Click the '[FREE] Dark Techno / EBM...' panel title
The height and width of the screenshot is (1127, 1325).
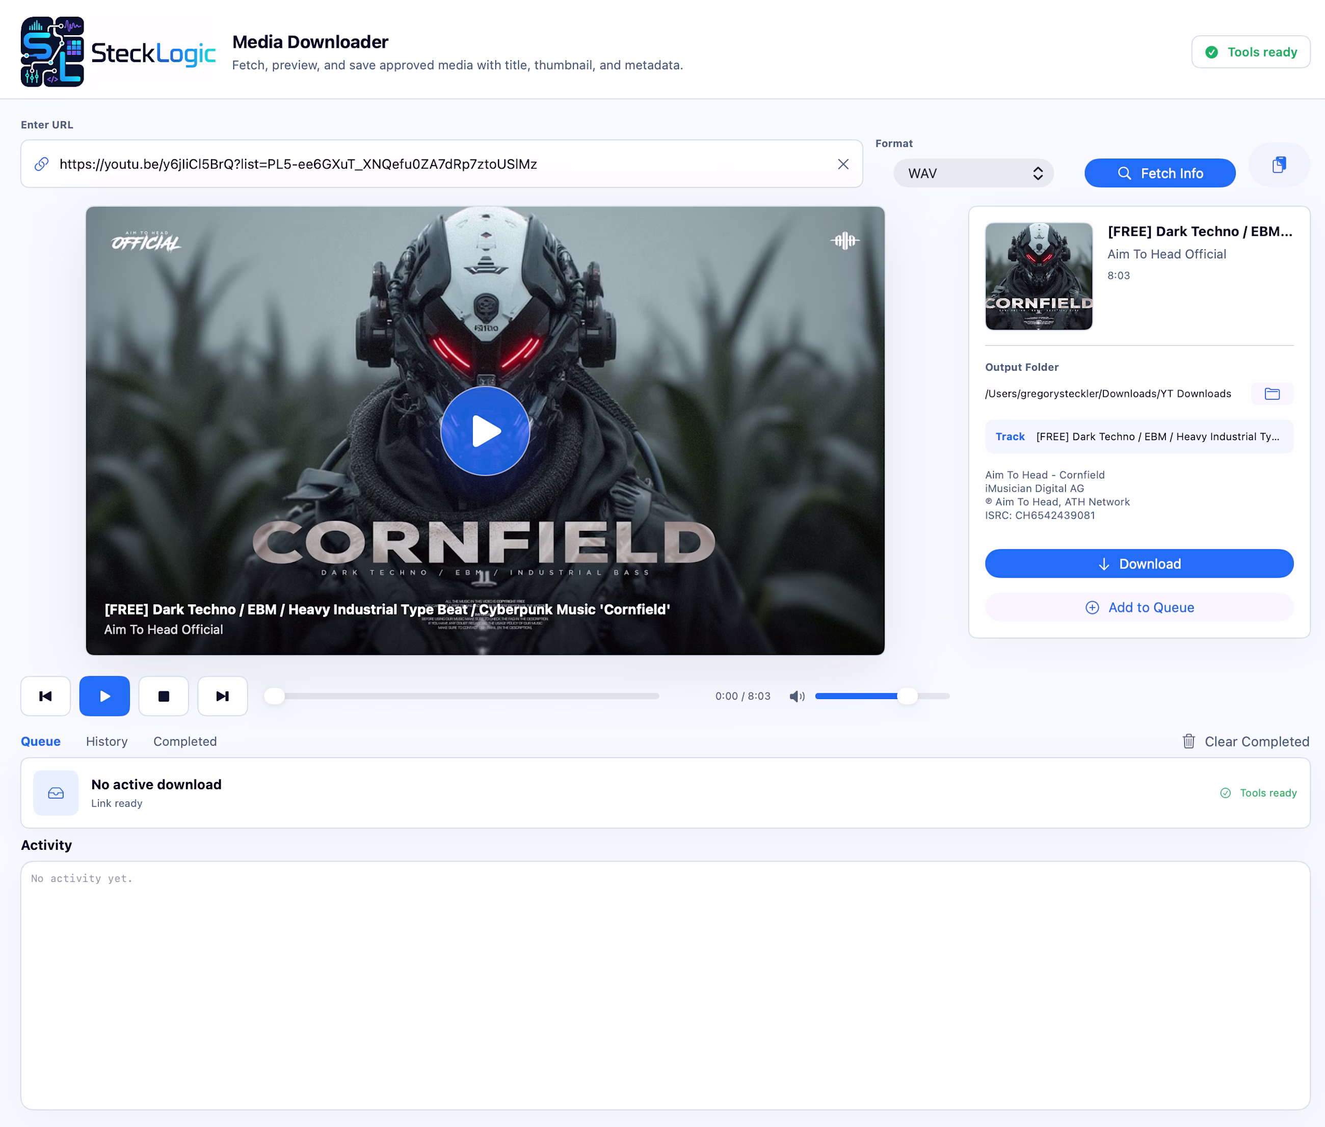click(x=1200, y=231)
